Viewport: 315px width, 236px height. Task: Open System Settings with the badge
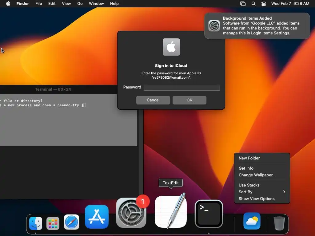(x=131, y=213)
